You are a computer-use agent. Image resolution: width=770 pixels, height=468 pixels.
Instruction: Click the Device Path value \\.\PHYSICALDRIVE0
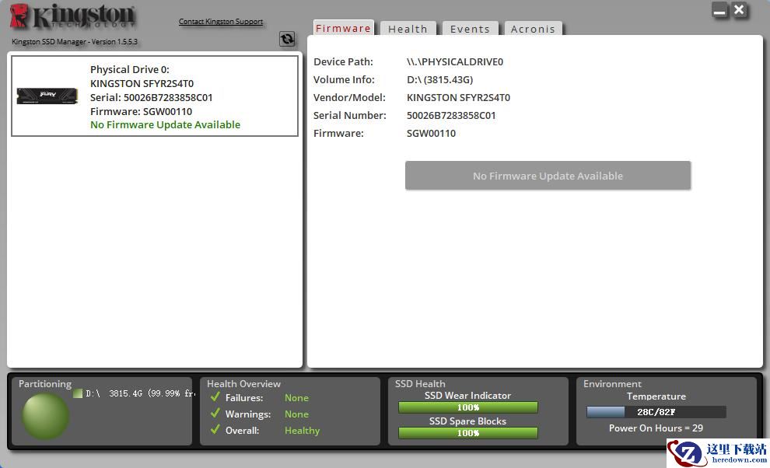point(455,62)
